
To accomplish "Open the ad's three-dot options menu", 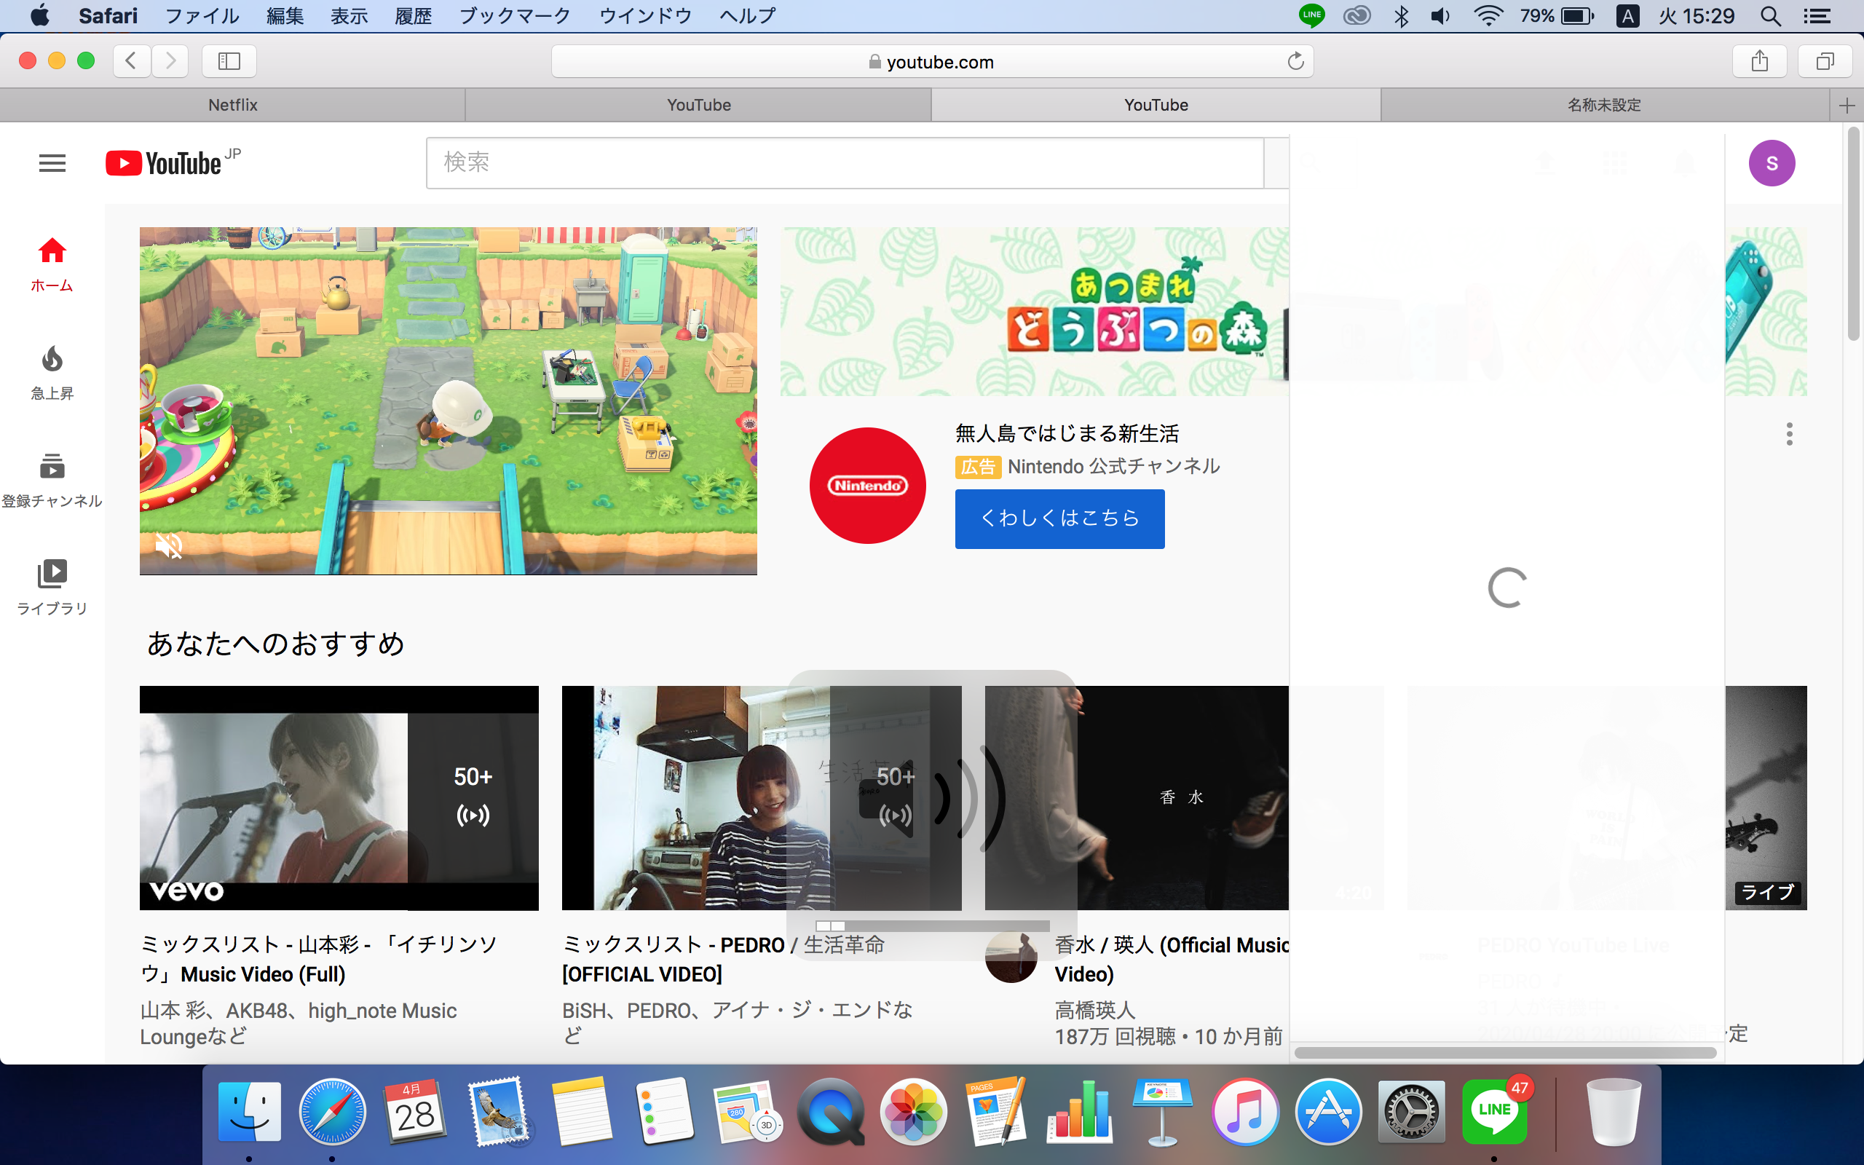I will tap(1789, 434).
